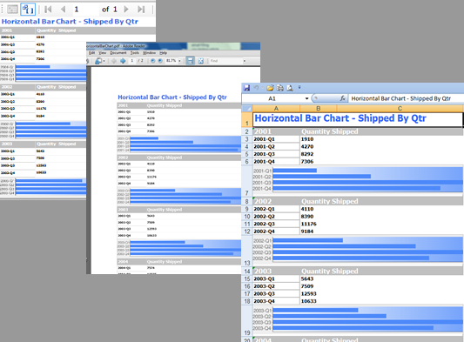
Task: Open Edit menu in Adobe Reader
Action: 91,53
